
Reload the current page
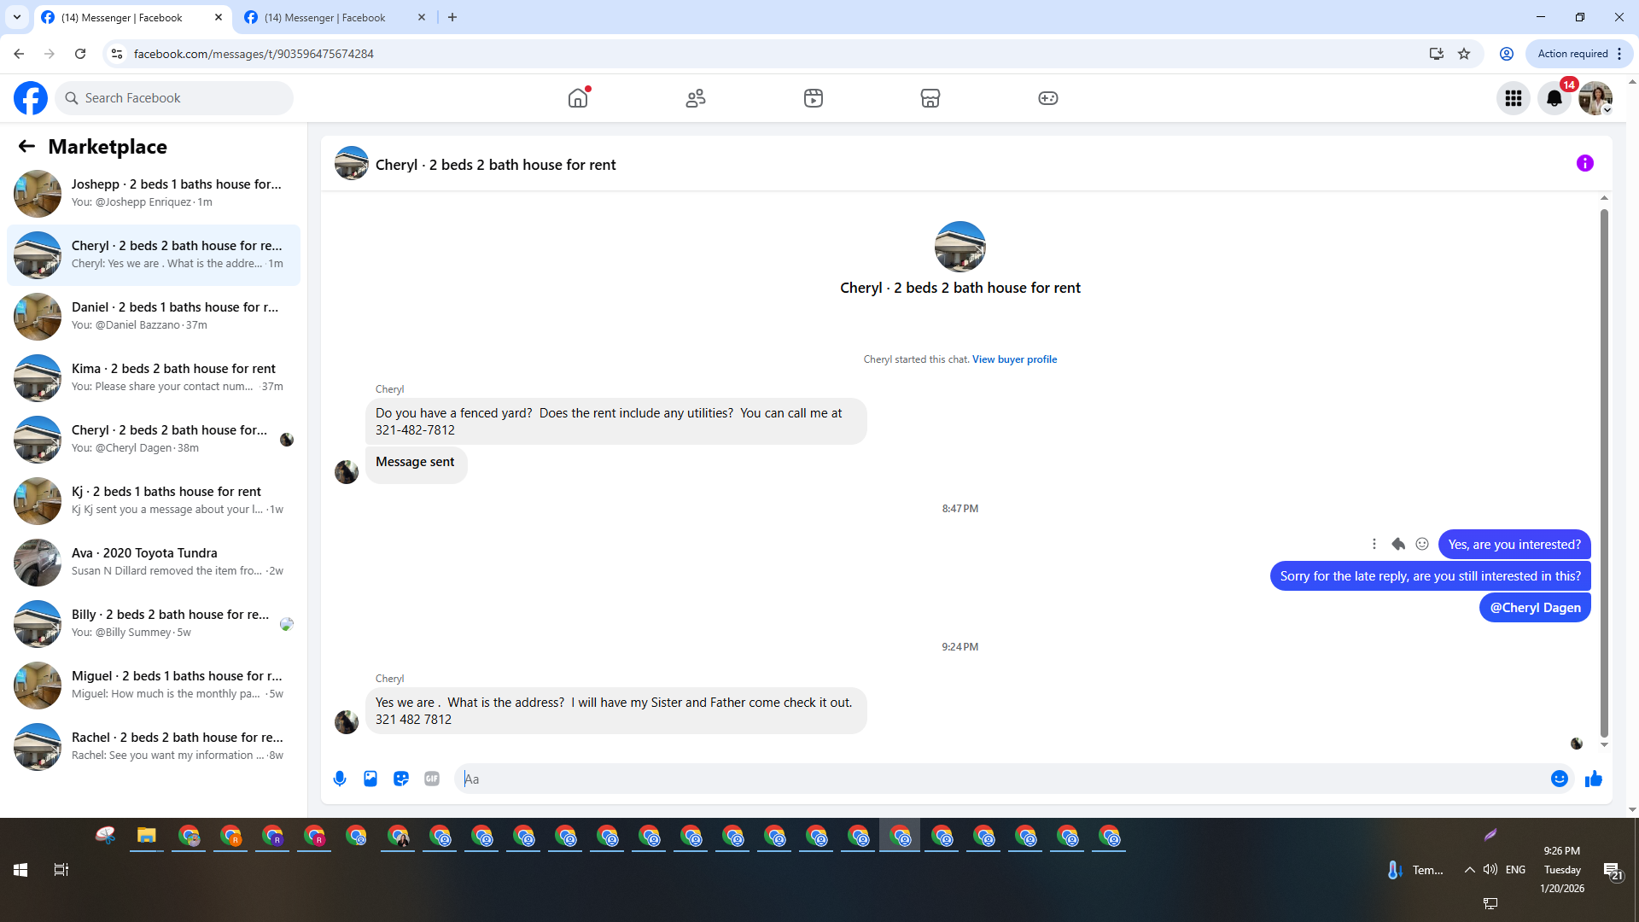(80, 54)
